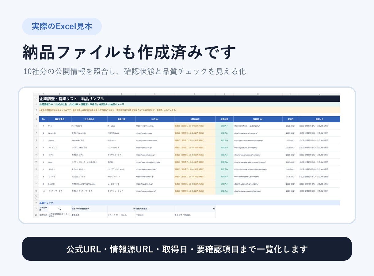This screenshot has width=374, height=276.
Task: Select the 公式ドメイン＋法人名 cell
Action: [121, 215]
